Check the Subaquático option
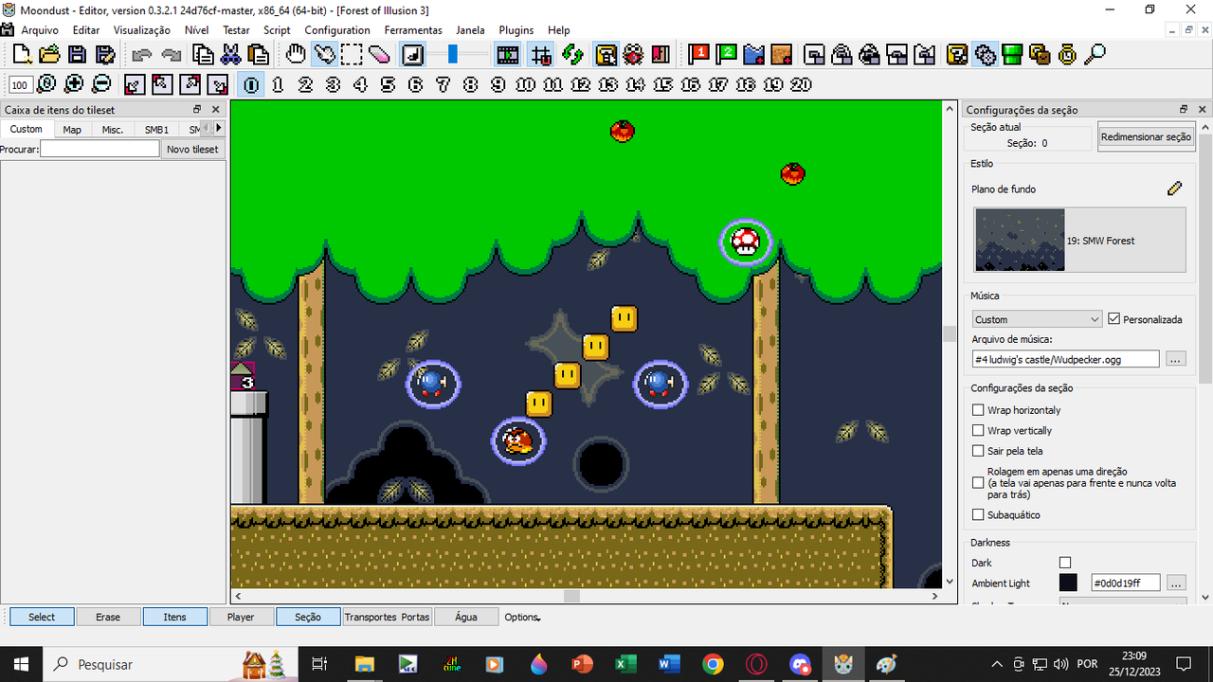 tap(978, 515)
